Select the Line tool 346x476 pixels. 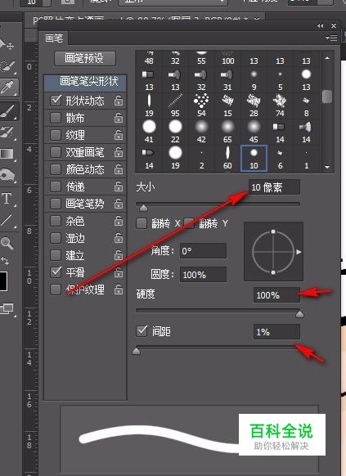click(7, 221)
